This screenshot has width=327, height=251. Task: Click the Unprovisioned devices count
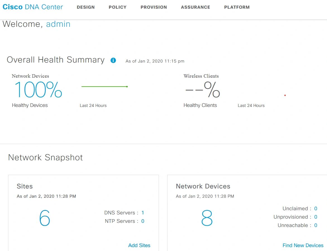click(316, 217)
